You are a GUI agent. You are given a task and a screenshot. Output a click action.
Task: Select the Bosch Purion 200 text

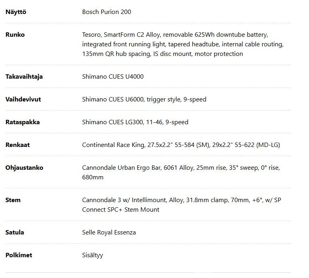pyautogui.click(x=106, y=12)
